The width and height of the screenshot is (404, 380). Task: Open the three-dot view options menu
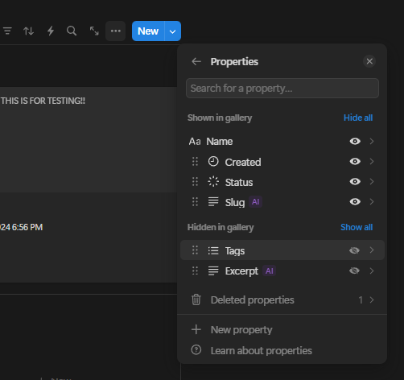(x=116, y=31)
